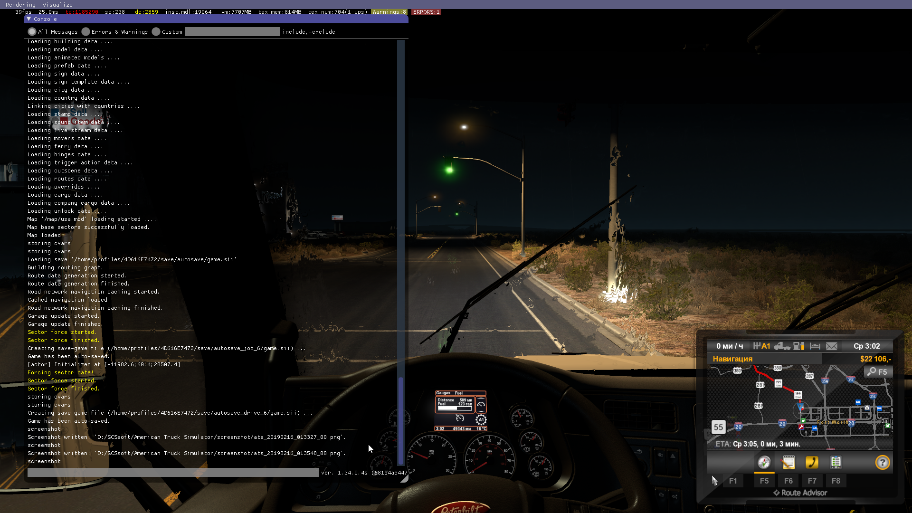
Task: Open the Rendering menu
Action: (20, 5)
